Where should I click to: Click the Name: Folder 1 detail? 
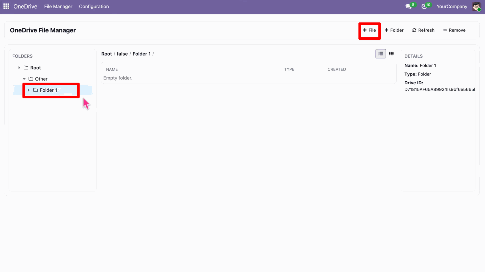pyautogui.click(x=420, y=65)
